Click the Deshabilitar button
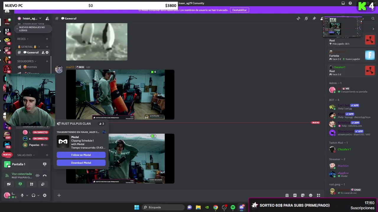Screen dimensions: 378x212 (239, 10)
